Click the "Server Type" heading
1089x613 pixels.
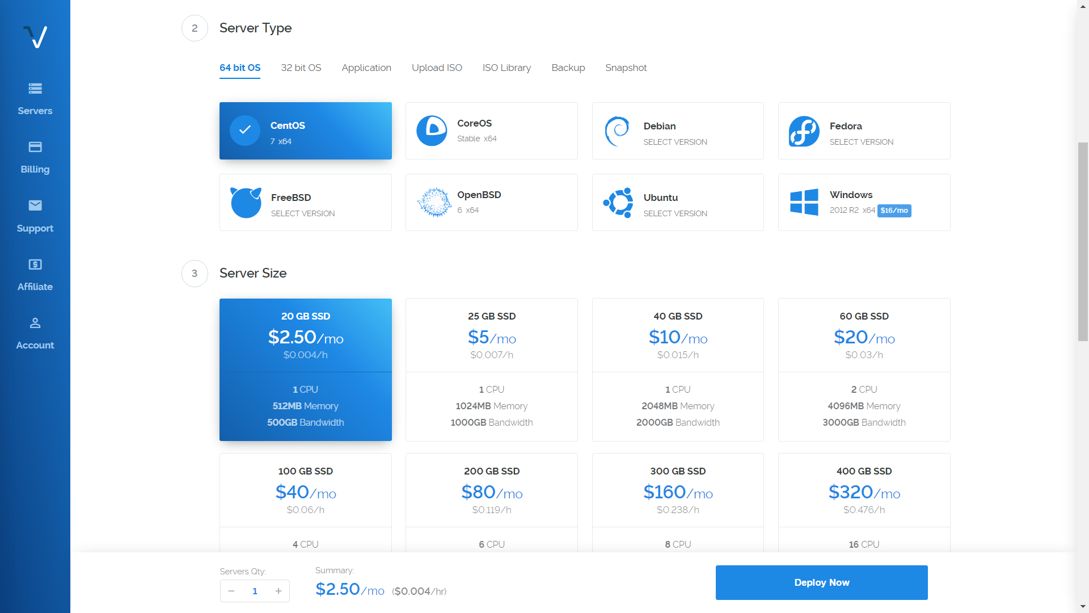click(x=255, y=28)
